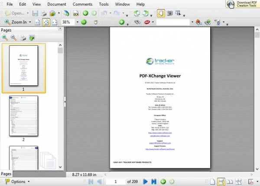Click the Open file toolbar button
This screenshot has width=260, height=186.
[x=14, y=13]
